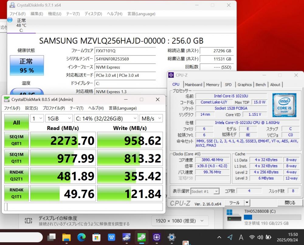Click the 正常 95% health status box

27,66
